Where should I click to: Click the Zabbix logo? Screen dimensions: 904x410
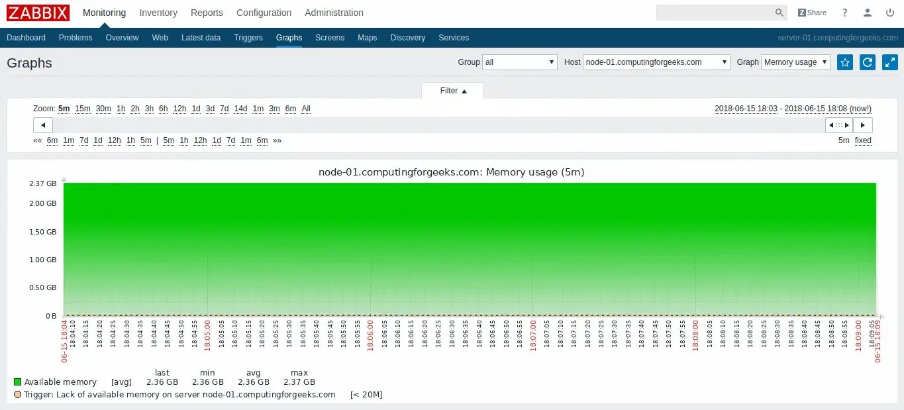[38, 13]
